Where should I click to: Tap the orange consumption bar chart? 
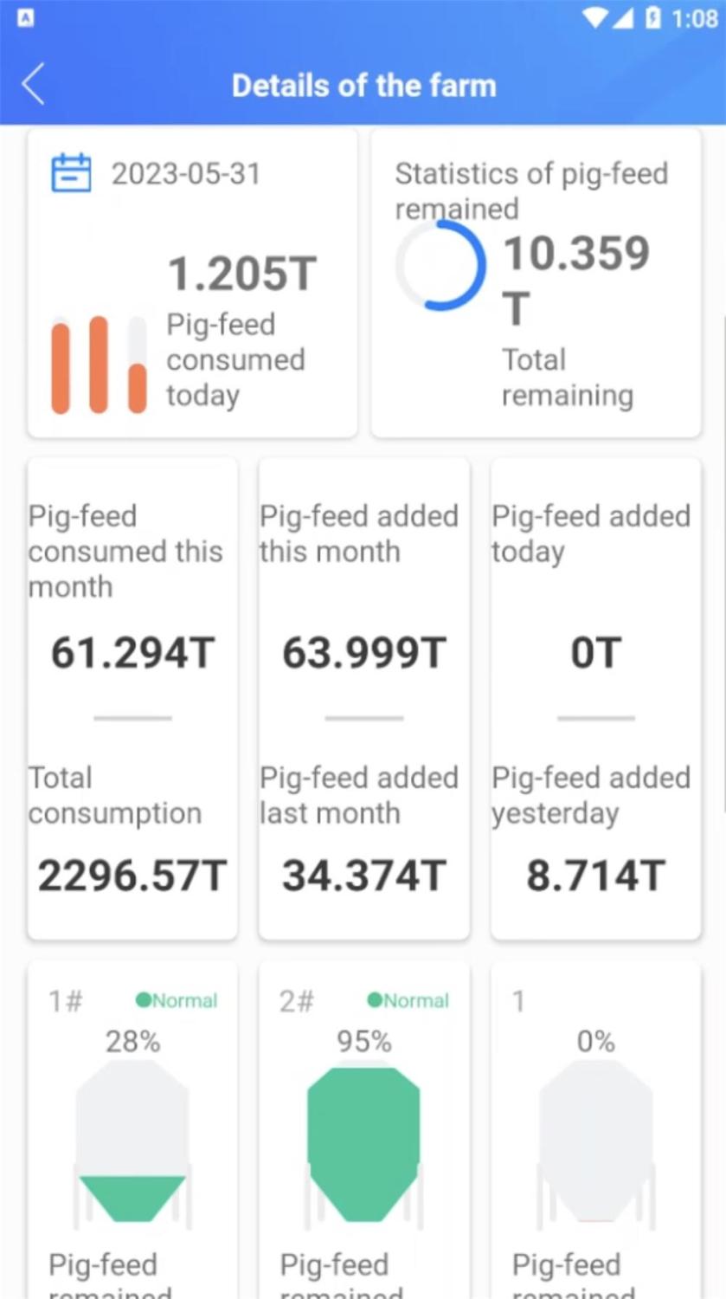[99, 365]
